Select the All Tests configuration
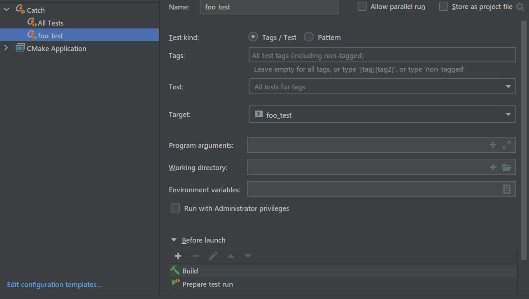 (50, 23)
